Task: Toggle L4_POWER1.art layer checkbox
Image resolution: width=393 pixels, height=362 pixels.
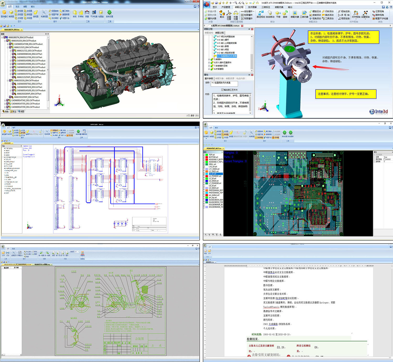Action: pos(204,176)
